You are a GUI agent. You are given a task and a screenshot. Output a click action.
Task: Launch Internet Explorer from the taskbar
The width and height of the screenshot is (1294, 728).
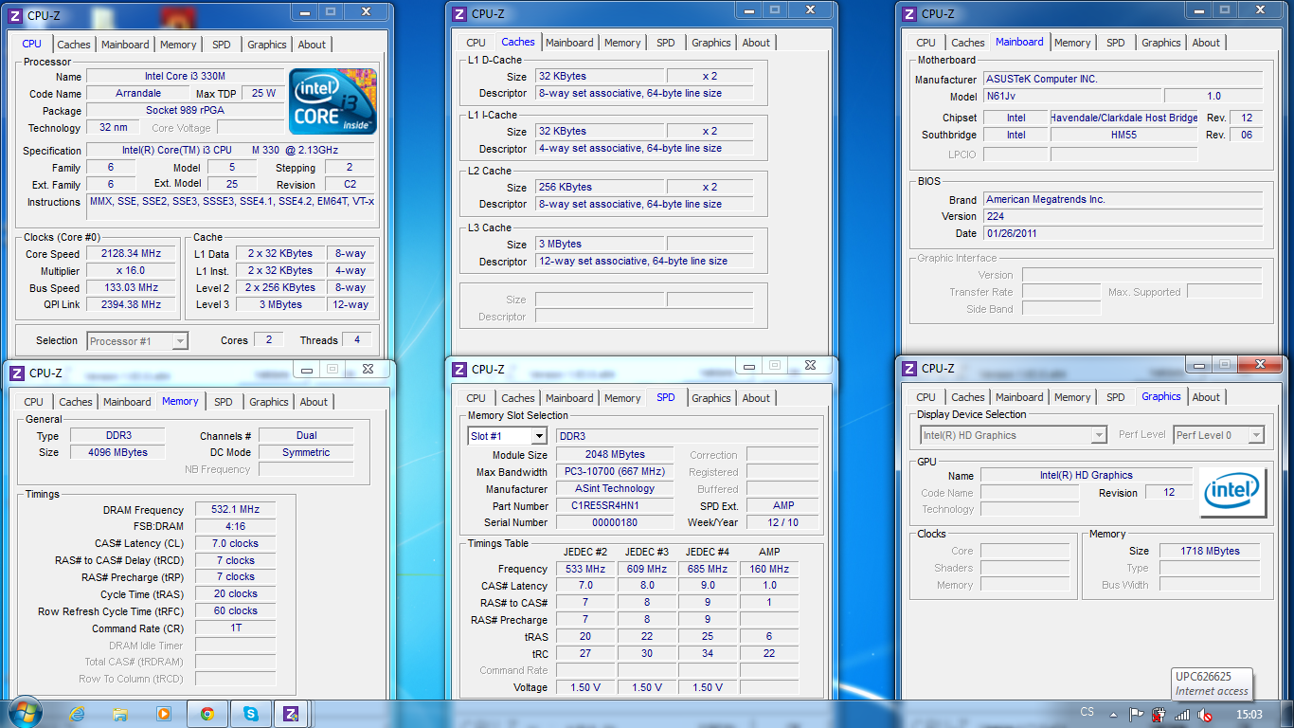(x=79, y=714)
